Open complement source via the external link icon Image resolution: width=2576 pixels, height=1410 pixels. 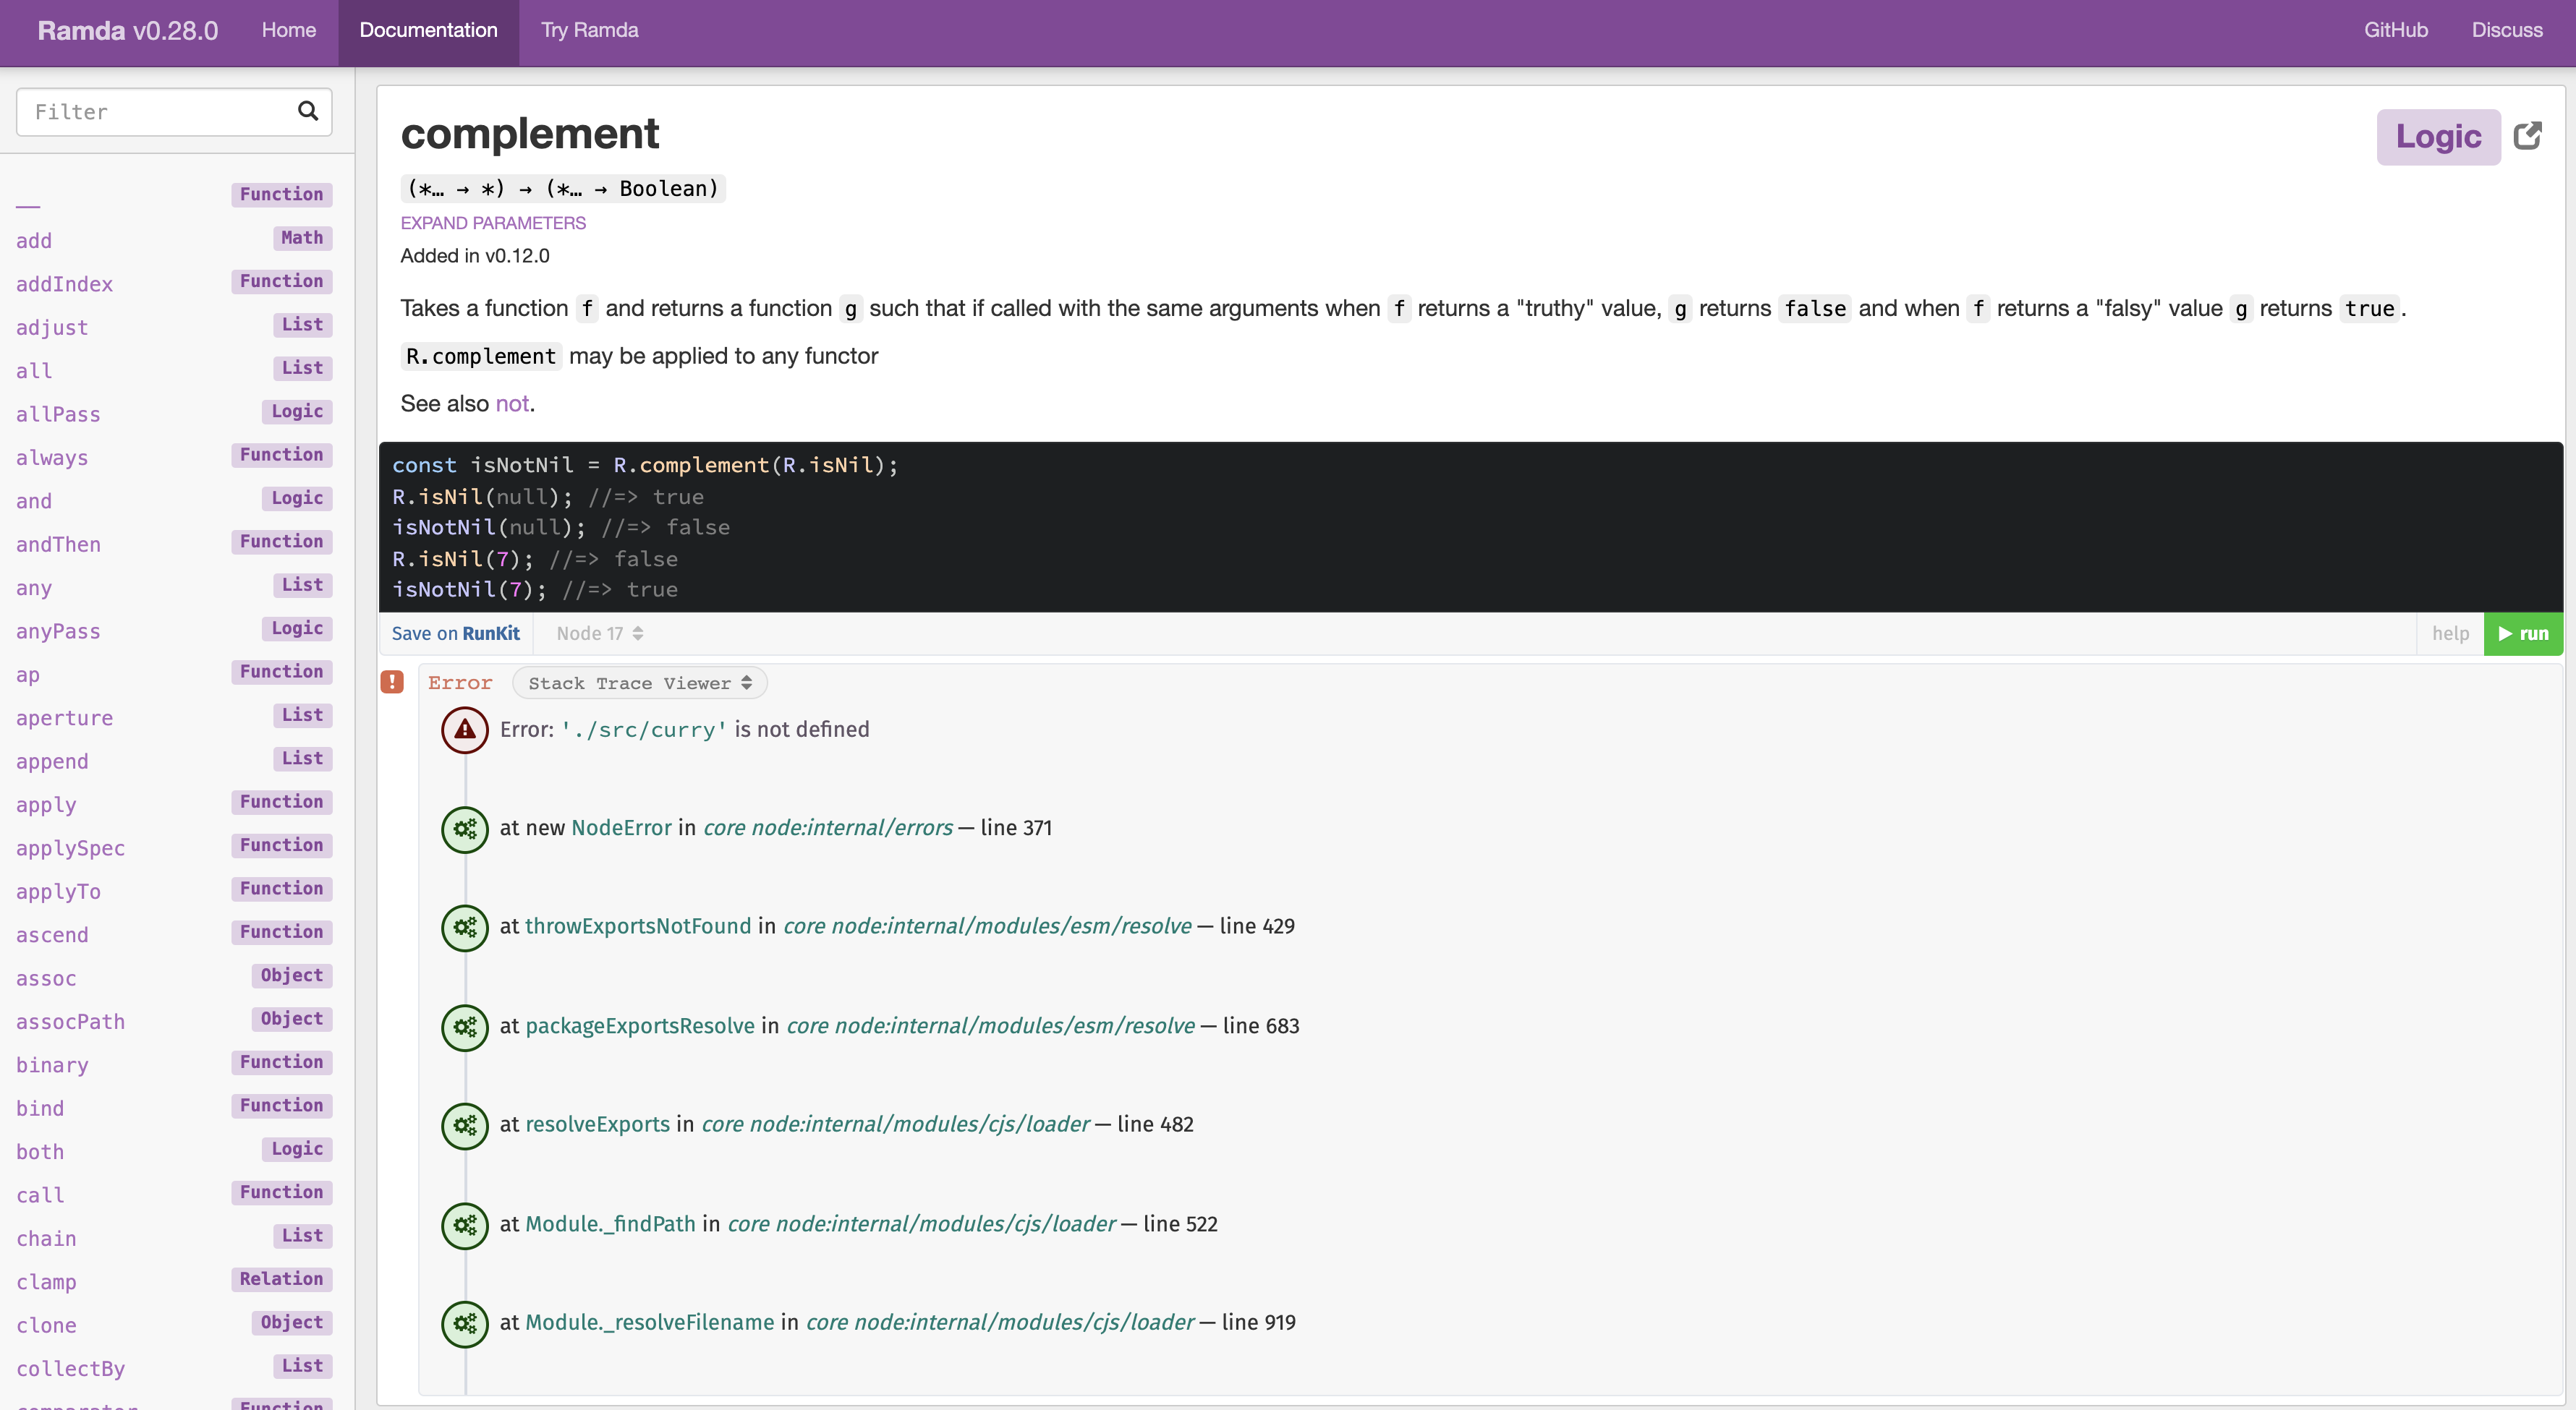(2528, 135)
